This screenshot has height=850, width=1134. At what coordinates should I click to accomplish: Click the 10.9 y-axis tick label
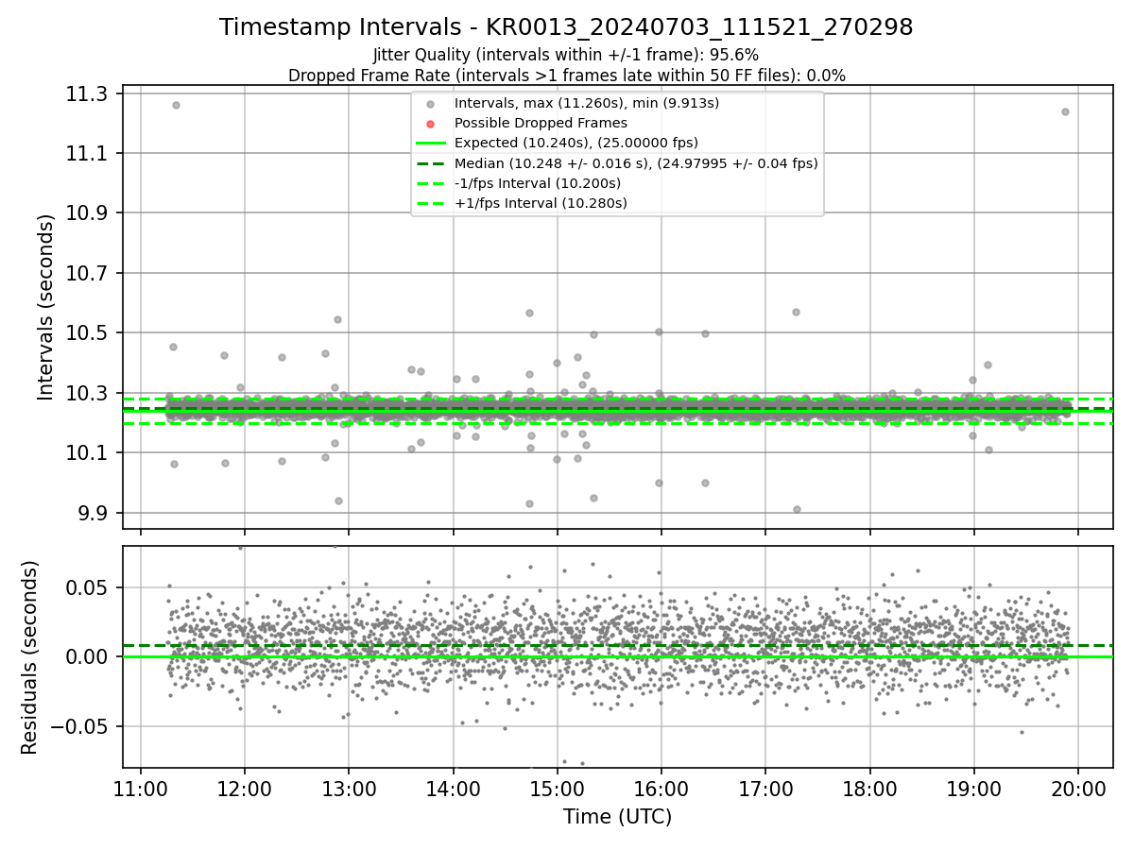tap(88, 213)
